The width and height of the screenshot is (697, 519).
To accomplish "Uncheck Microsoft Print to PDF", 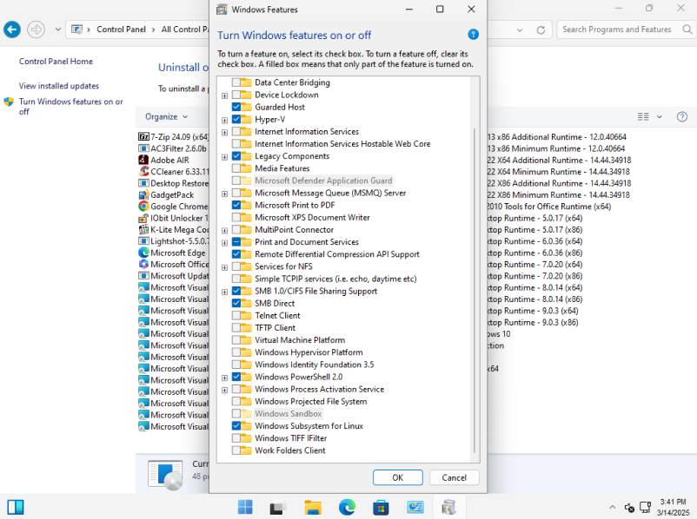I will pyautogui.click(x=236, y=205).
